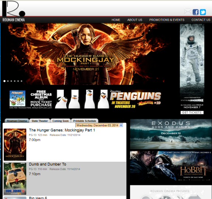Select the second slideshow dot
212x199 pixels.
(x=8, y=81)
